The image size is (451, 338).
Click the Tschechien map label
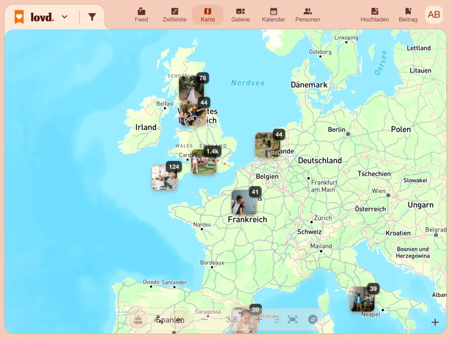pyautogui.click(x=374, y=174)
